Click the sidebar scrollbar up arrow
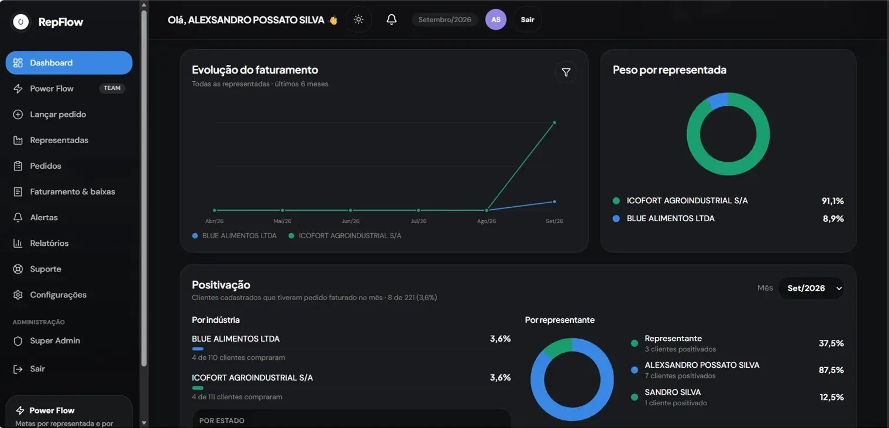The height and width of the screenshot is (428, 889). point(144,5)
